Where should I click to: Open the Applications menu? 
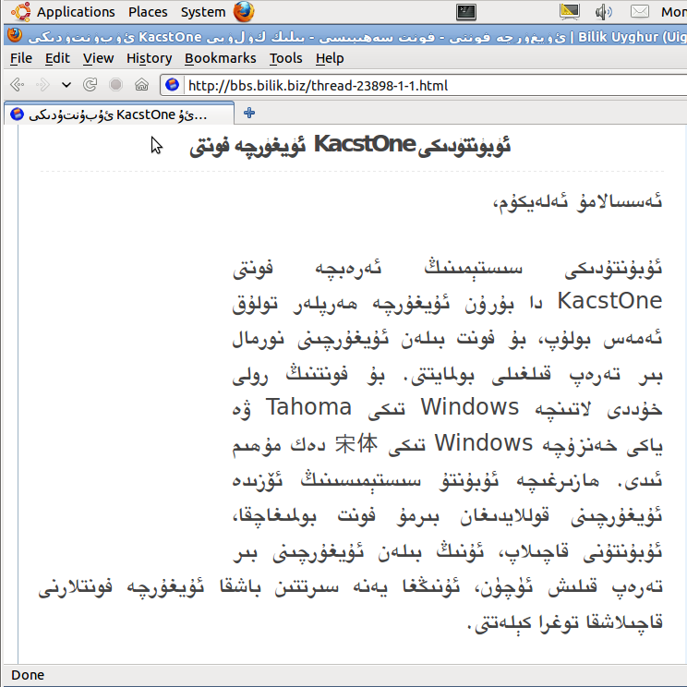coord(76,12)
